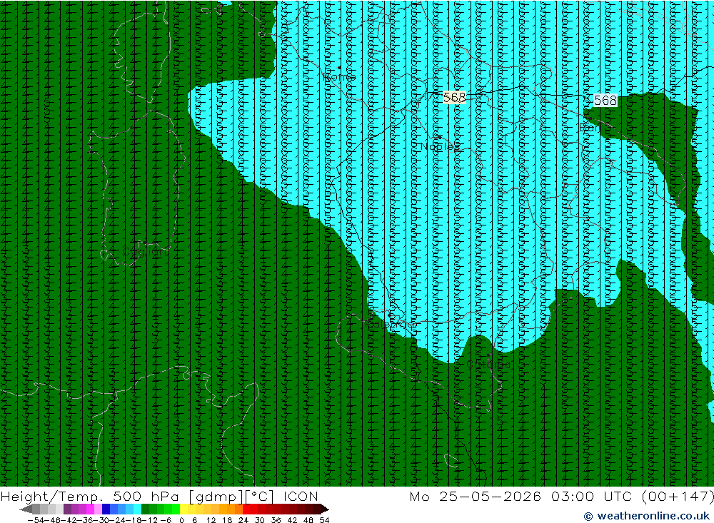
Task: Click the bright red legend swatch right of 24
Action: pos(246,509)
